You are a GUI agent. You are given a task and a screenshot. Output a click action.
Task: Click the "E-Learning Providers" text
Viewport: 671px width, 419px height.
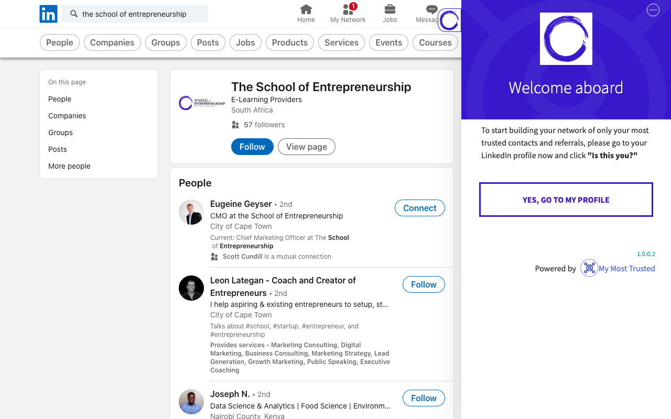[267, 100]
